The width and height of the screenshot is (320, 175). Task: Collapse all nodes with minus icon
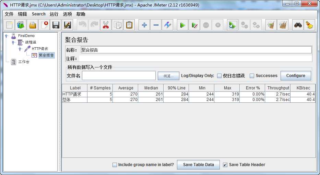coord(156,25)
